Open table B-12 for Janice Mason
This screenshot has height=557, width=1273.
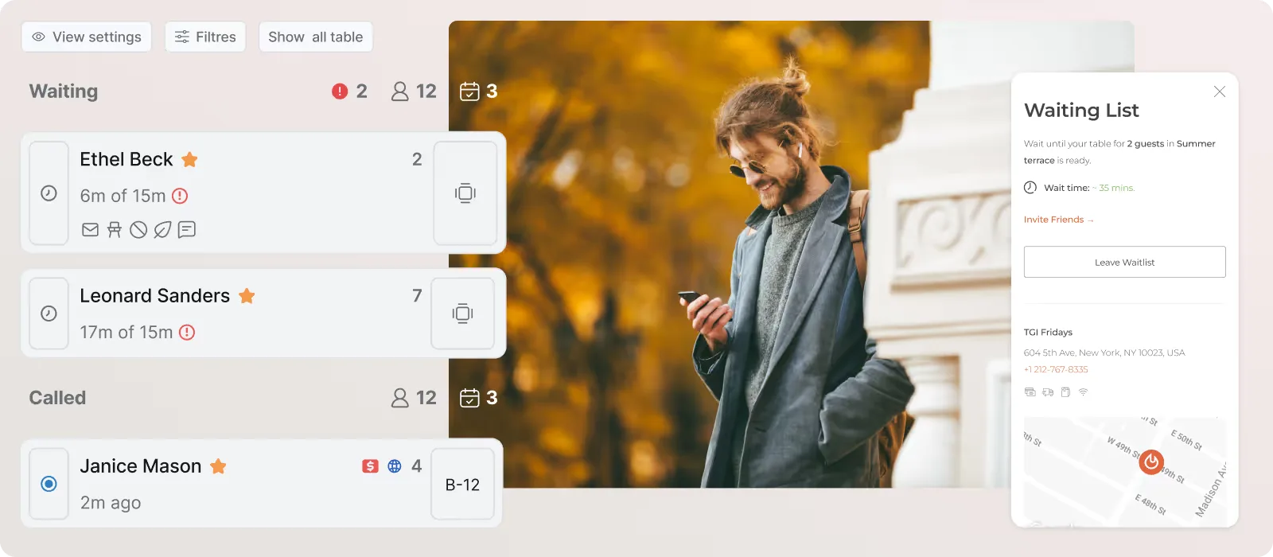click(463, 485)
